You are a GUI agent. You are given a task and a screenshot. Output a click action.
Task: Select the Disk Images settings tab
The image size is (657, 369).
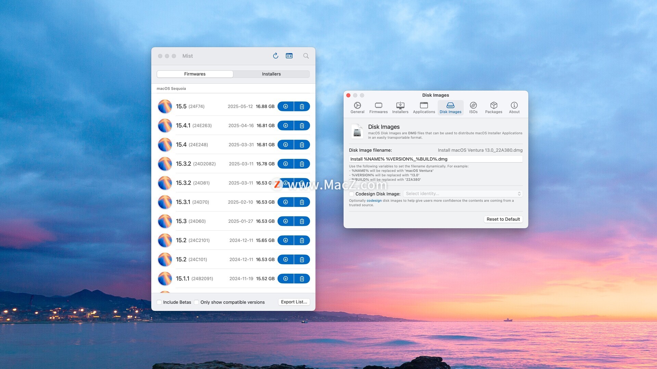[x=450, y=108]
